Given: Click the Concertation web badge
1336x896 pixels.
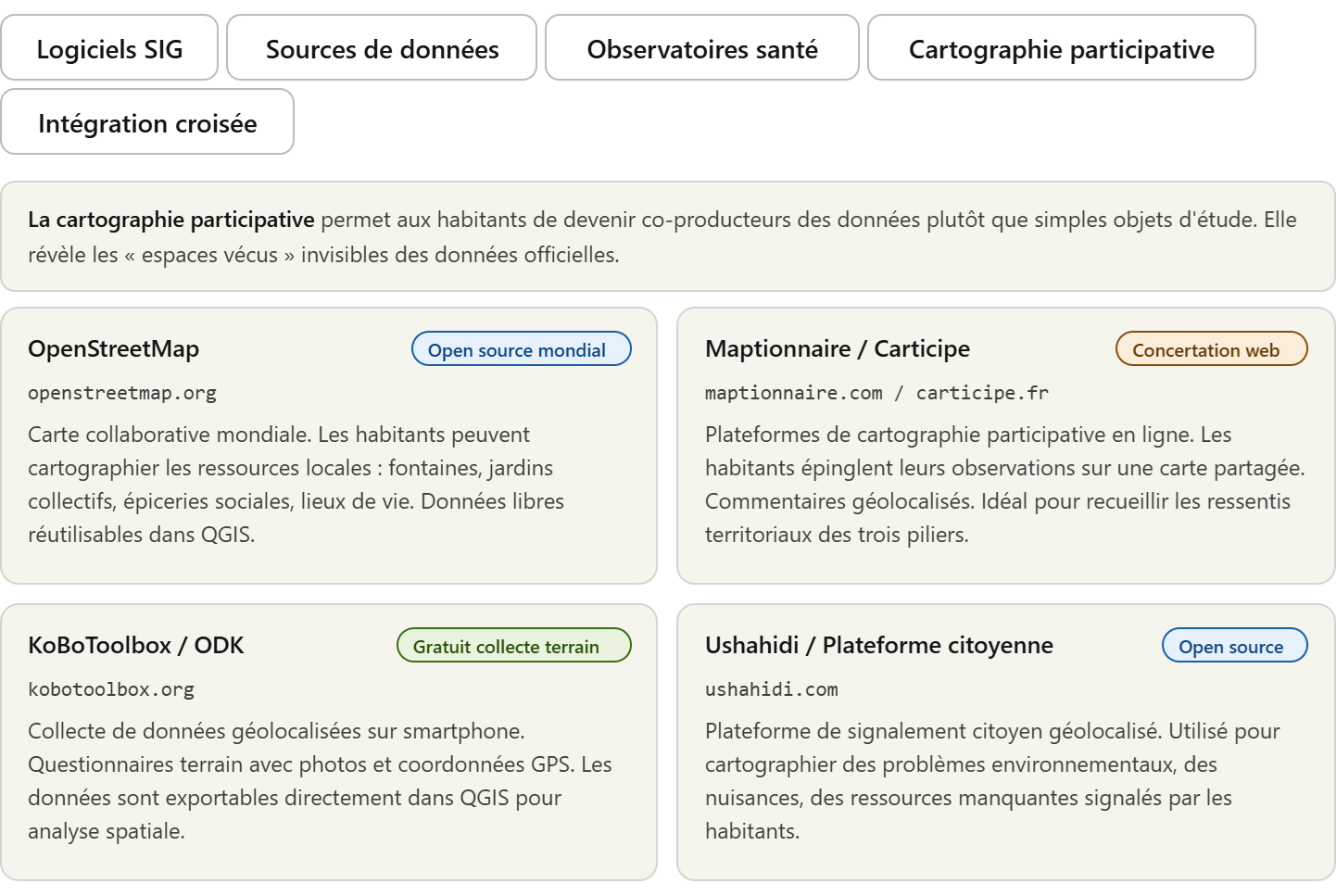Looking at the screenshot, I should click(x=1211, y=349).
